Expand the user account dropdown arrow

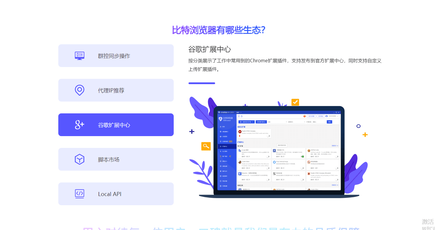pyautogui.click(x=338, y=116)
